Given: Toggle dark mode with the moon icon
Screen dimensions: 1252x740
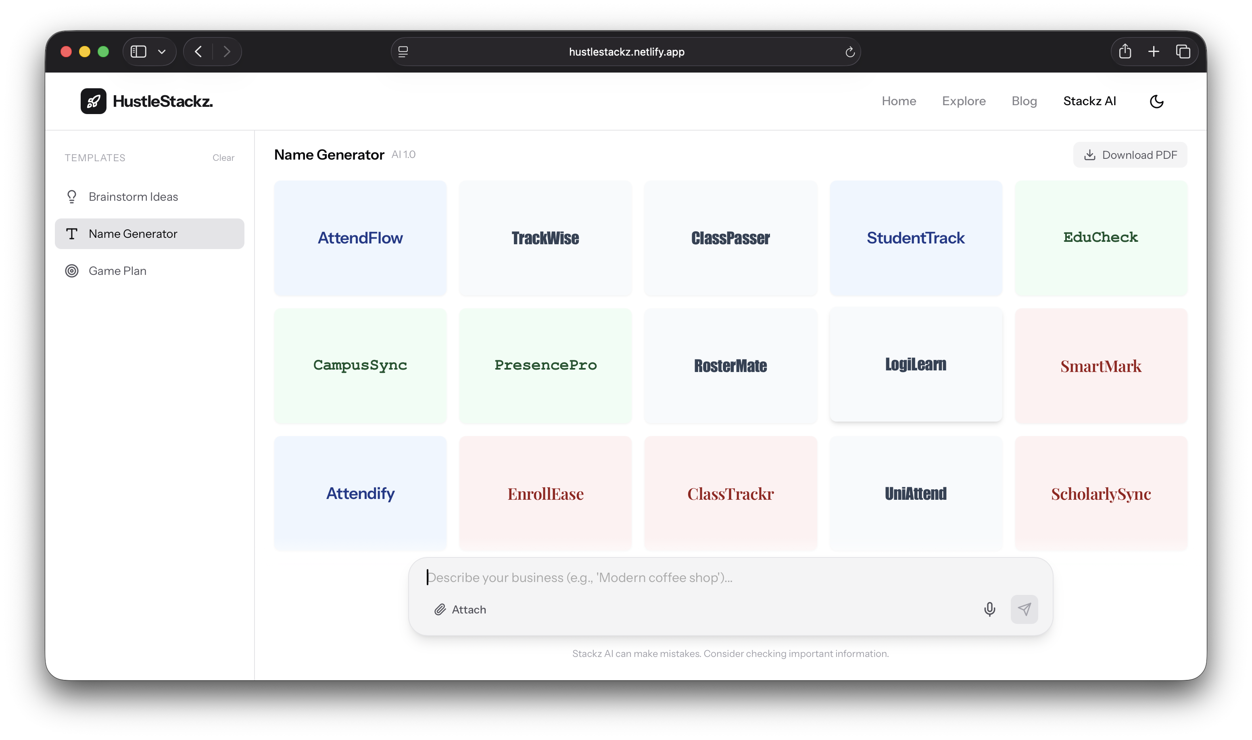Looking at the screenshot, I should [1157, 101].
